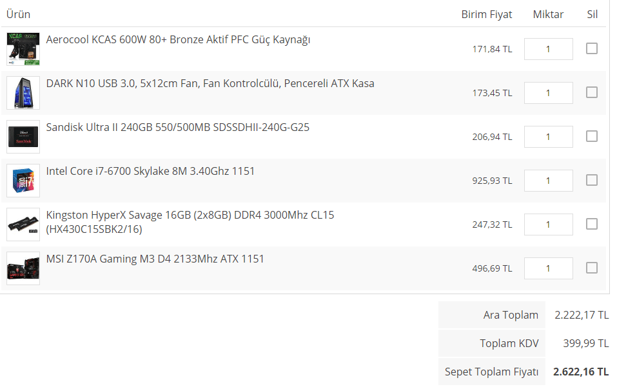Click the Sil column header
This screenshot has height=389, width=617.
(592, 14)
